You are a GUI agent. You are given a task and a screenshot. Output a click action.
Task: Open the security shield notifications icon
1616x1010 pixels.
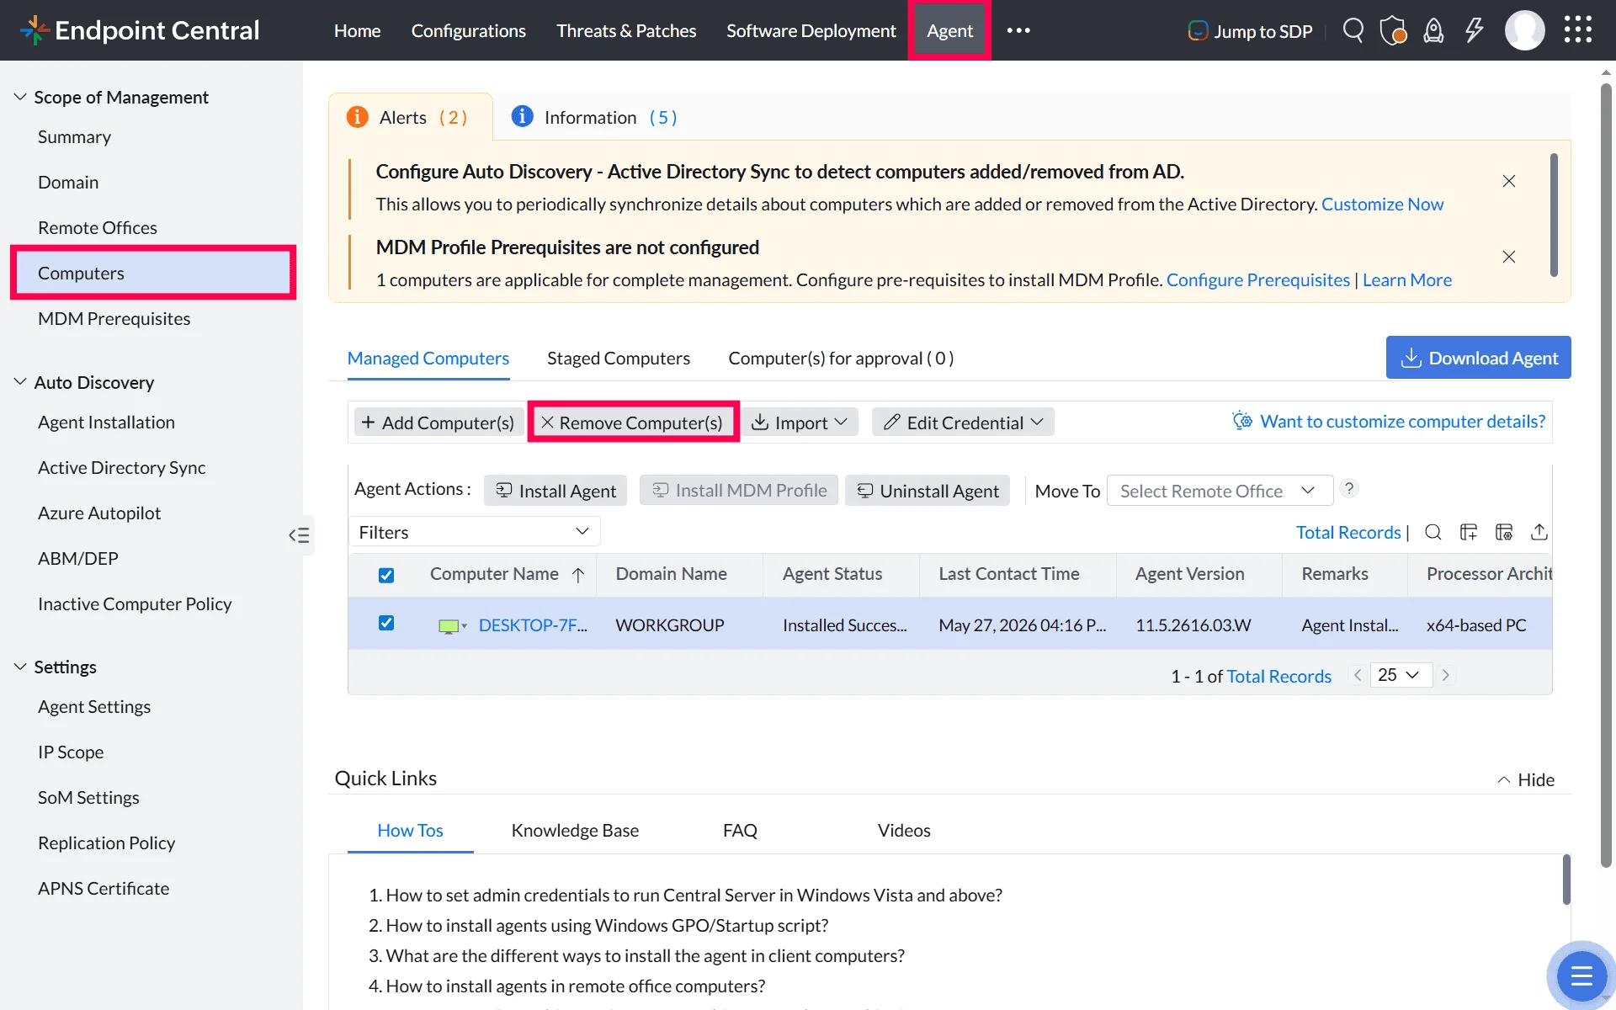pos(1393,30)
